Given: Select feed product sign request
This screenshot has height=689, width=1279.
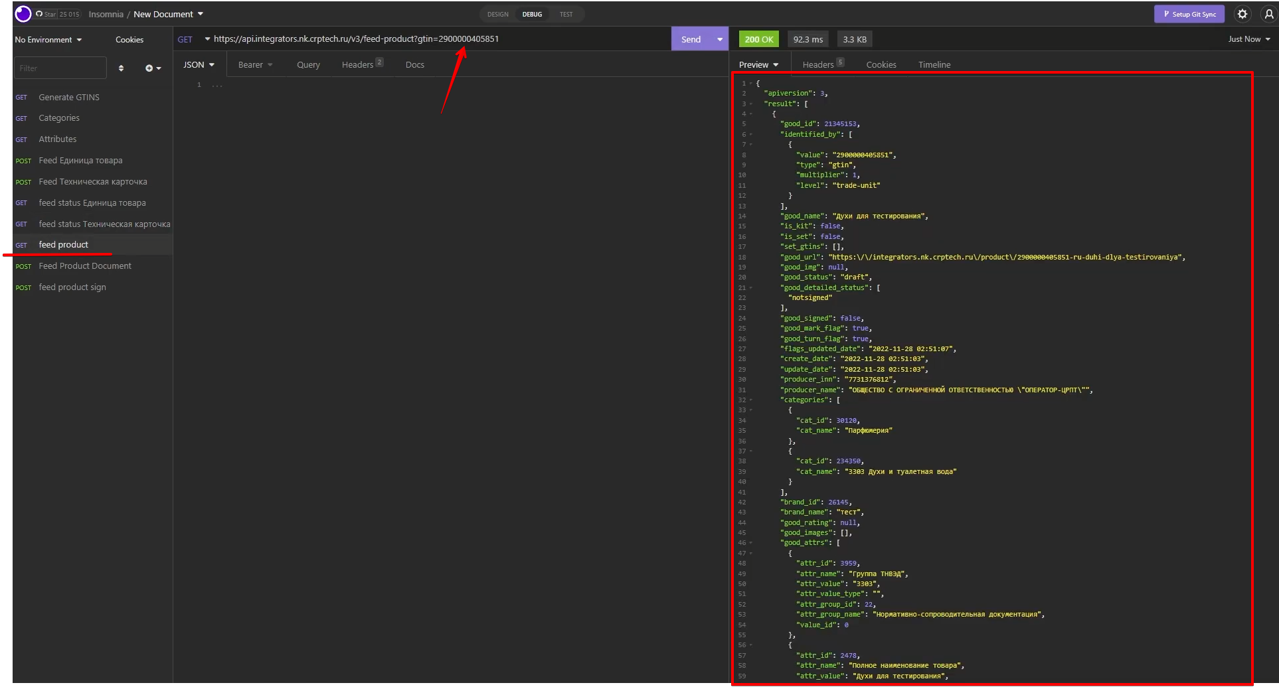Looking at the screenshot, I should (93, 287).
